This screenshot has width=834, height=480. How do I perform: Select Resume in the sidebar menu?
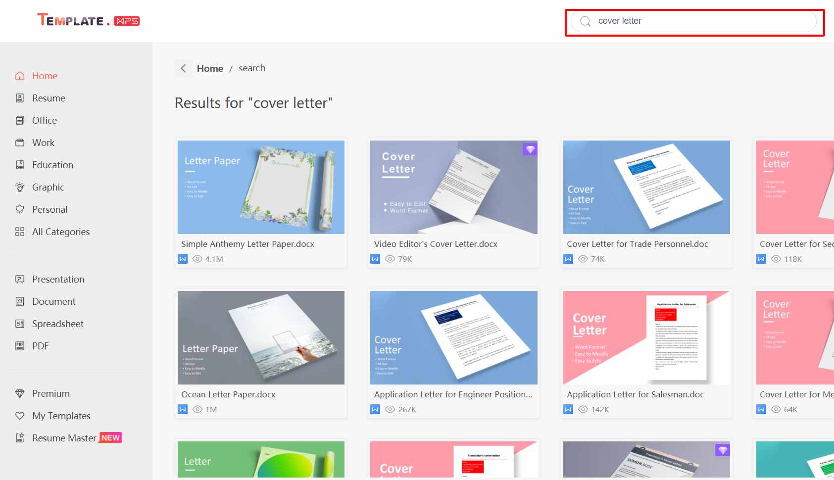tap(49, 98)
